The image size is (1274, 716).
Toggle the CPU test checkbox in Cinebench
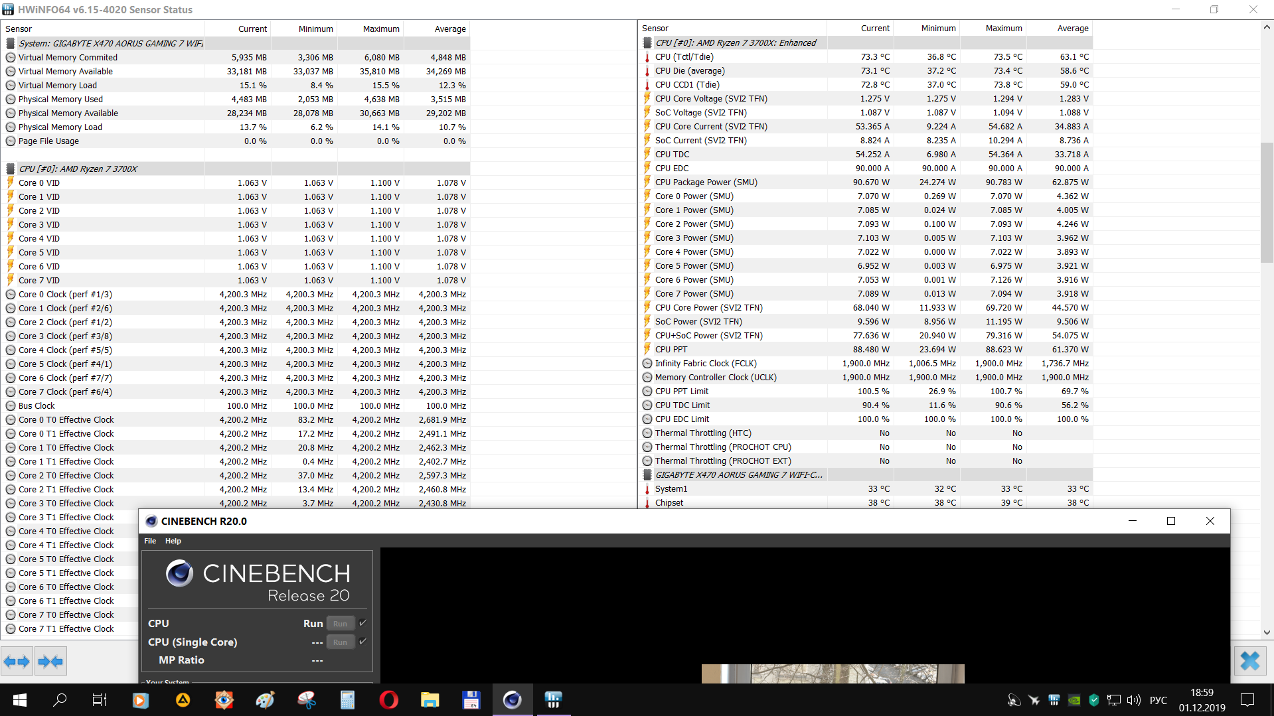click(x=362, y=623)
